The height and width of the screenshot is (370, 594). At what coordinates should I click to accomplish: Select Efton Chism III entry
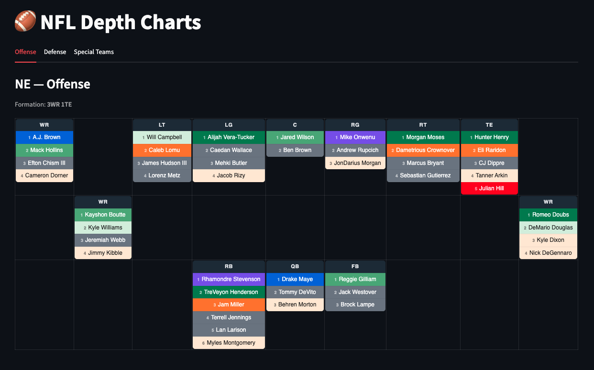44,163
